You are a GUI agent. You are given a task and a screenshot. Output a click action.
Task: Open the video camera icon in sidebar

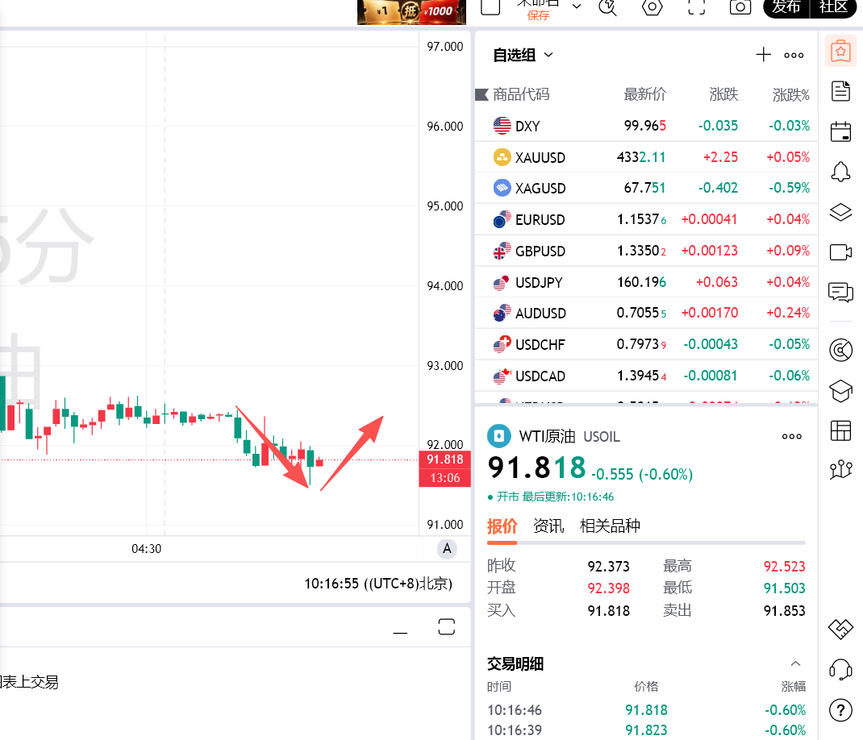click(x=840, y=252)
